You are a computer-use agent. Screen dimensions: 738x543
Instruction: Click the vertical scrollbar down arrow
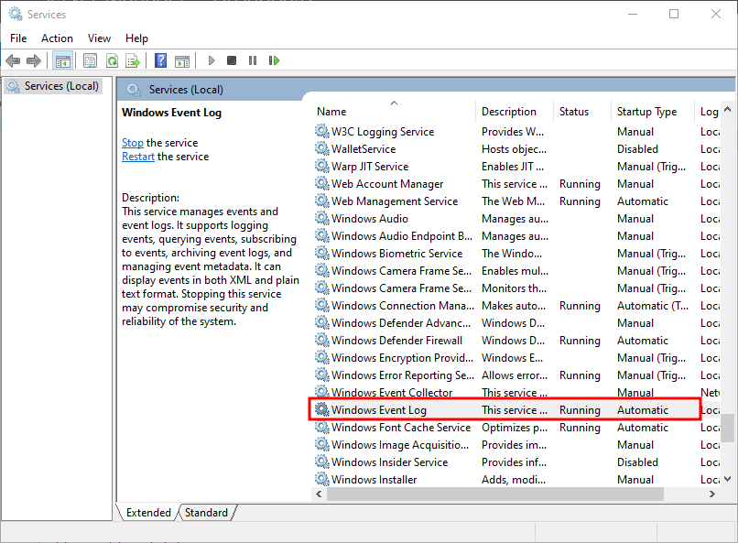pyautogui.click(x=727, y=479)
